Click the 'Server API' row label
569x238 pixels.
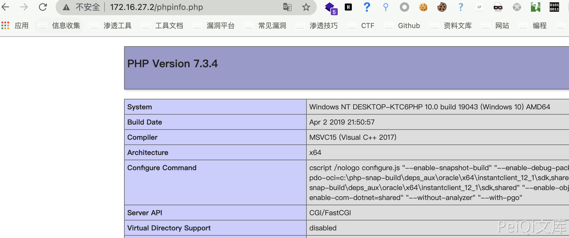pyautogui.click(x=145, y=213)
